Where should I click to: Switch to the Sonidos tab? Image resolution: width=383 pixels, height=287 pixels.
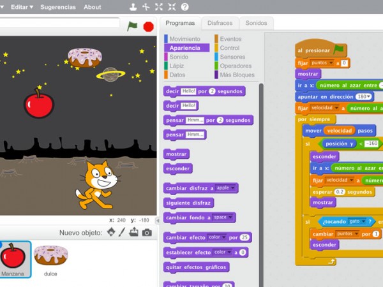[x=256, y=23]
